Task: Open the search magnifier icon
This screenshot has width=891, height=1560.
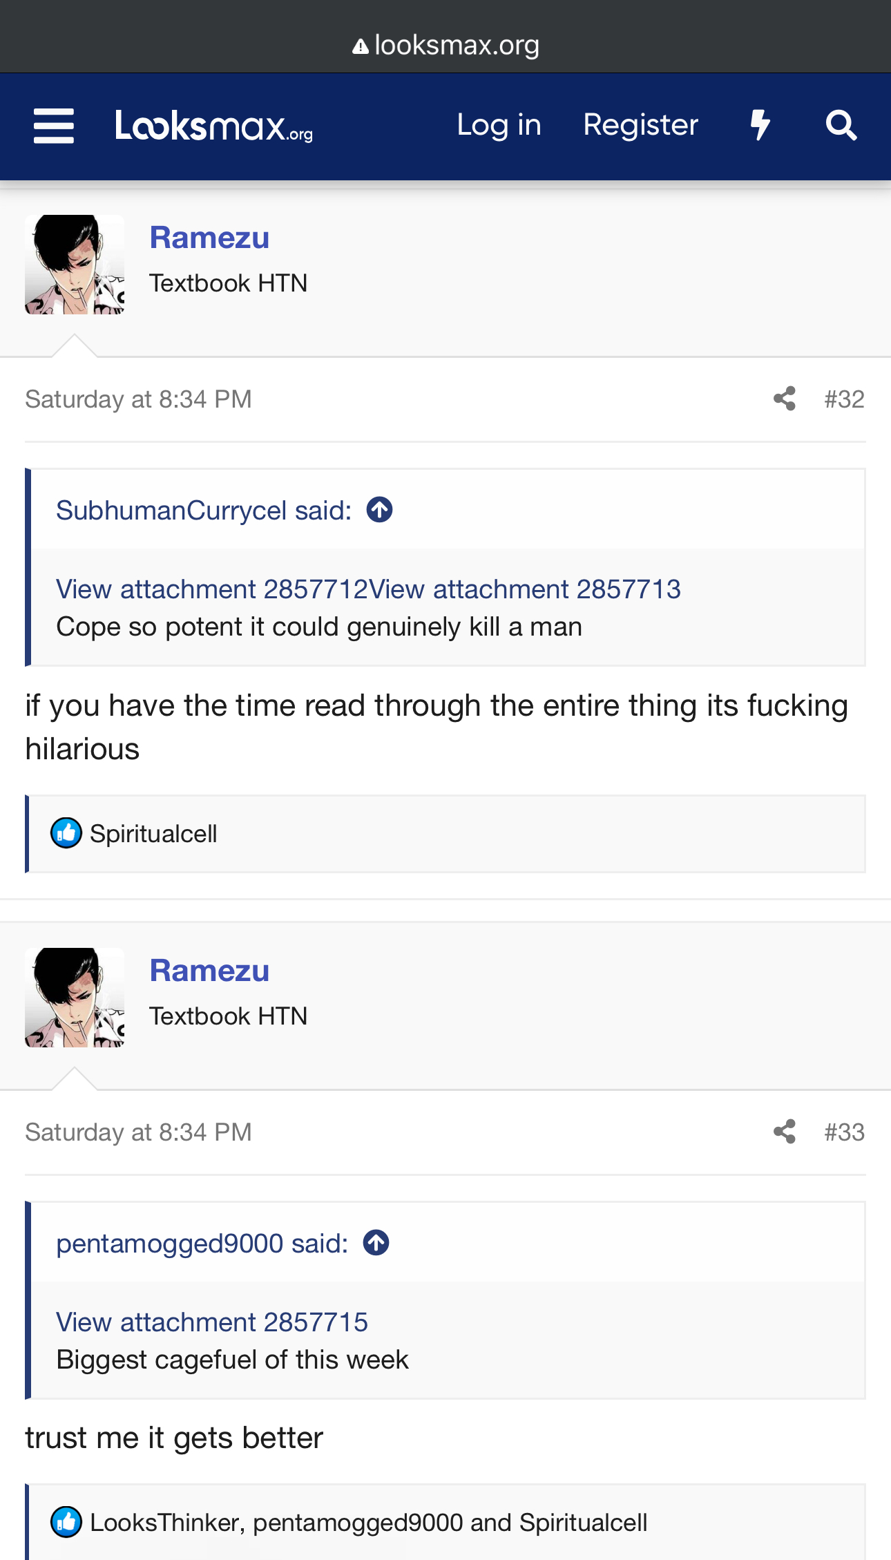Action: point(841,126)
